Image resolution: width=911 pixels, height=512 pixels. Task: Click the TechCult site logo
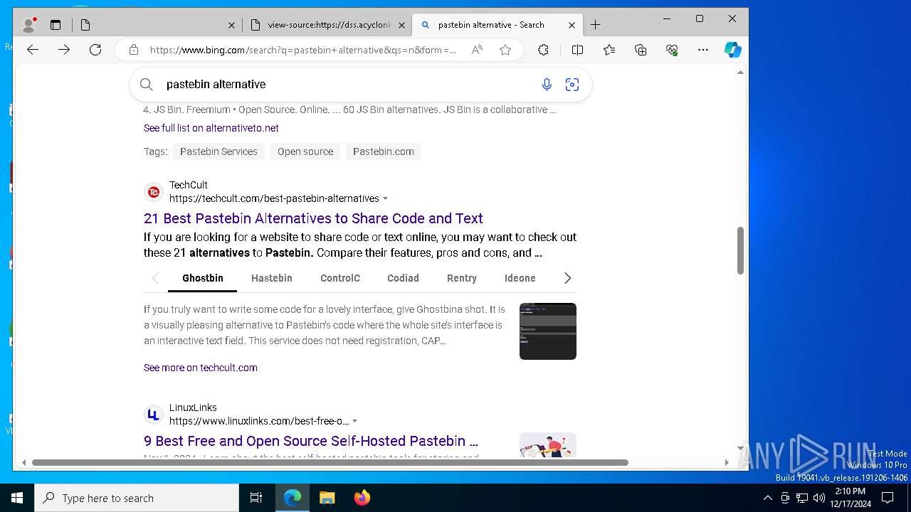coord(154,192)
